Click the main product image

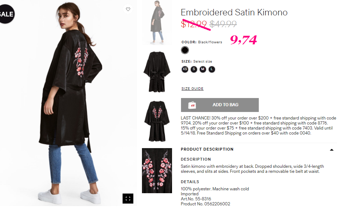(68, 103)
